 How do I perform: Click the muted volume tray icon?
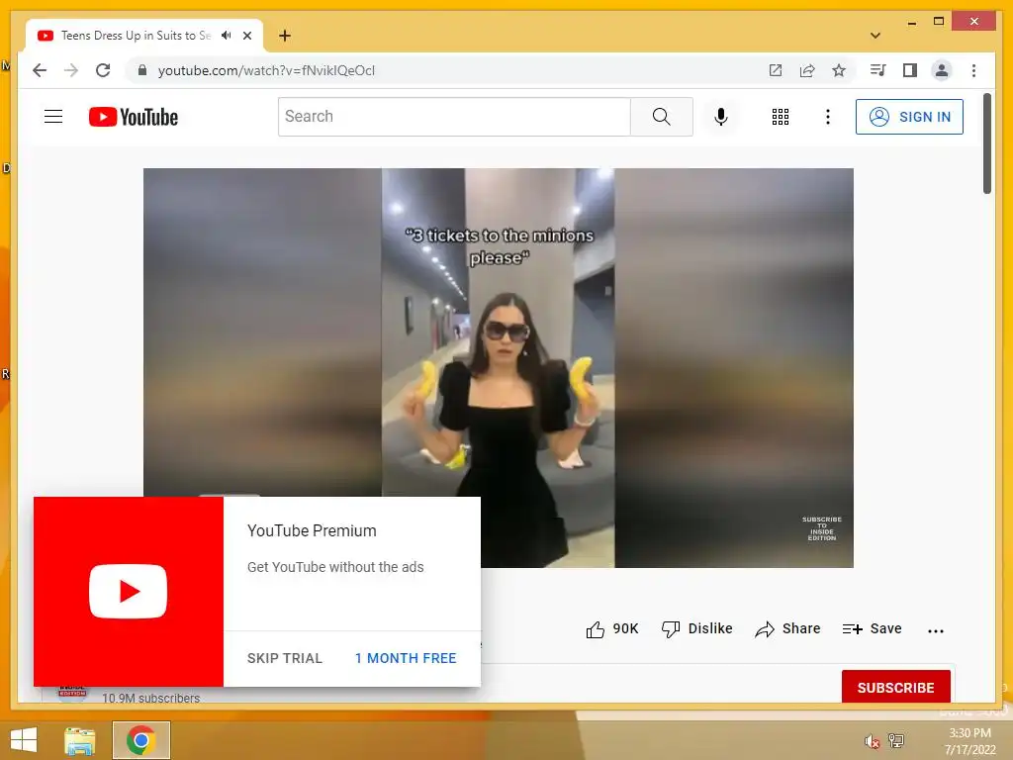point(872,741)
